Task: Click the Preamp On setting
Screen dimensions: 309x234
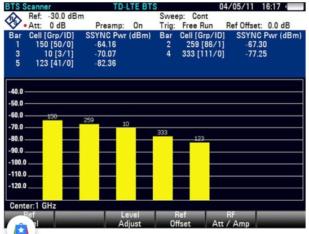Action: pos(119,25)
